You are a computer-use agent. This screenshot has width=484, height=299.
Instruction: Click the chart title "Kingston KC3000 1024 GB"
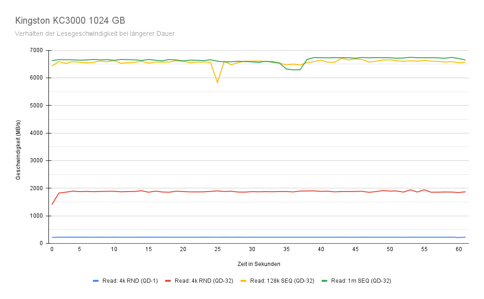(70, 21)
